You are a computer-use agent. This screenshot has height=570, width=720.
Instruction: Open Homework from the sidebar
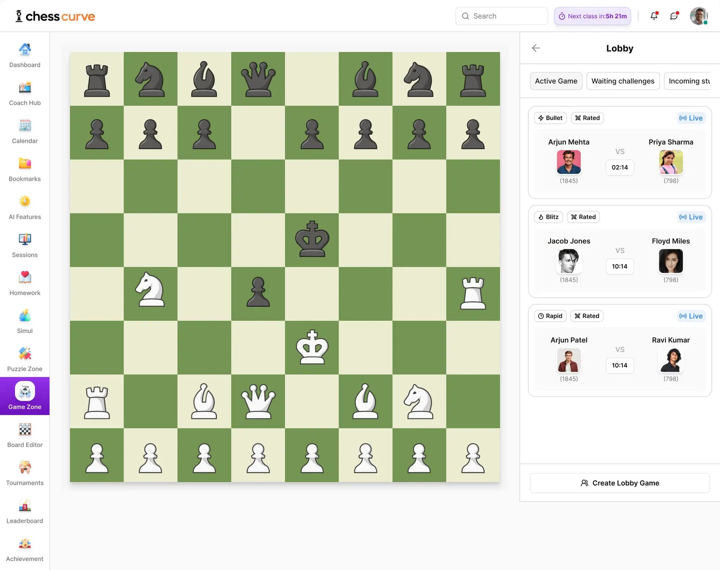[25, 283]
